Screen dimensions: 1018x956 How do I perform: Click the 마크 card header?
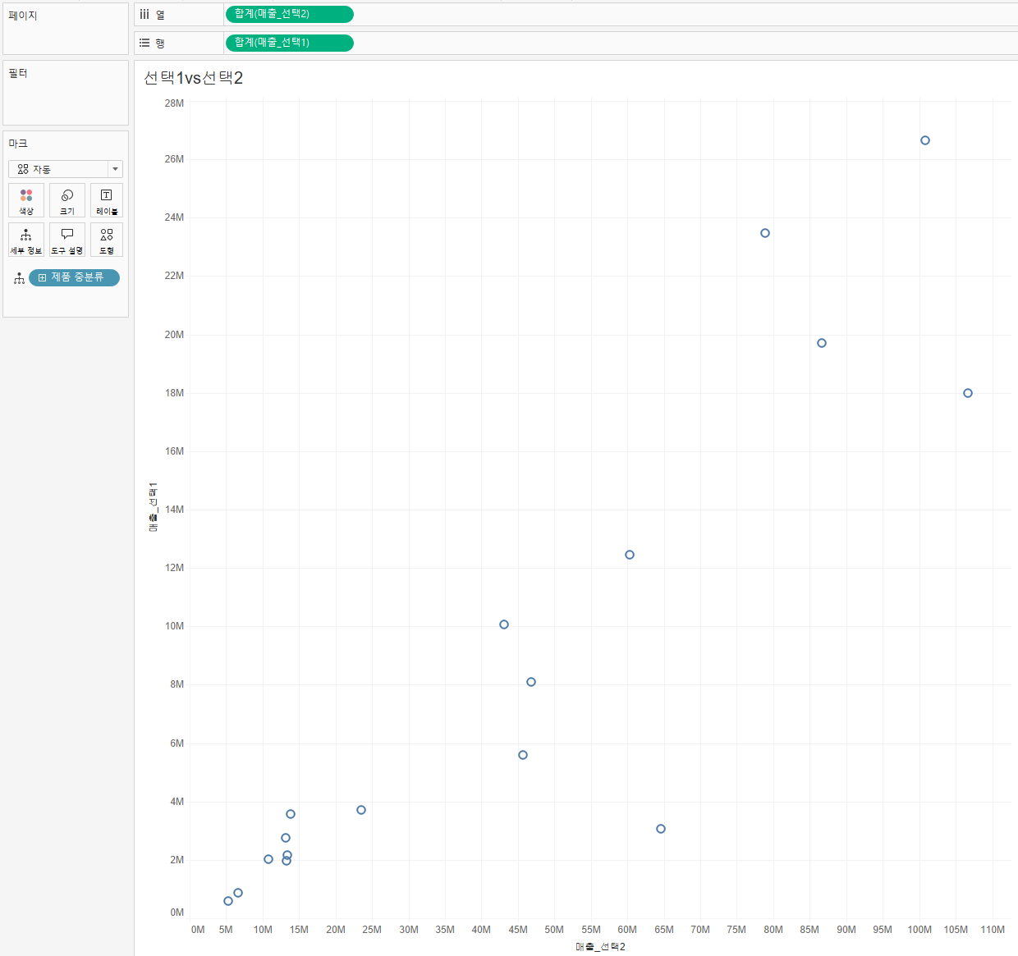[18, 144]
